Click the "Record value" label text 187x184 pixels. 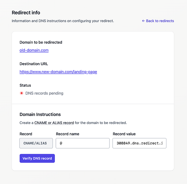coord(124,134)
